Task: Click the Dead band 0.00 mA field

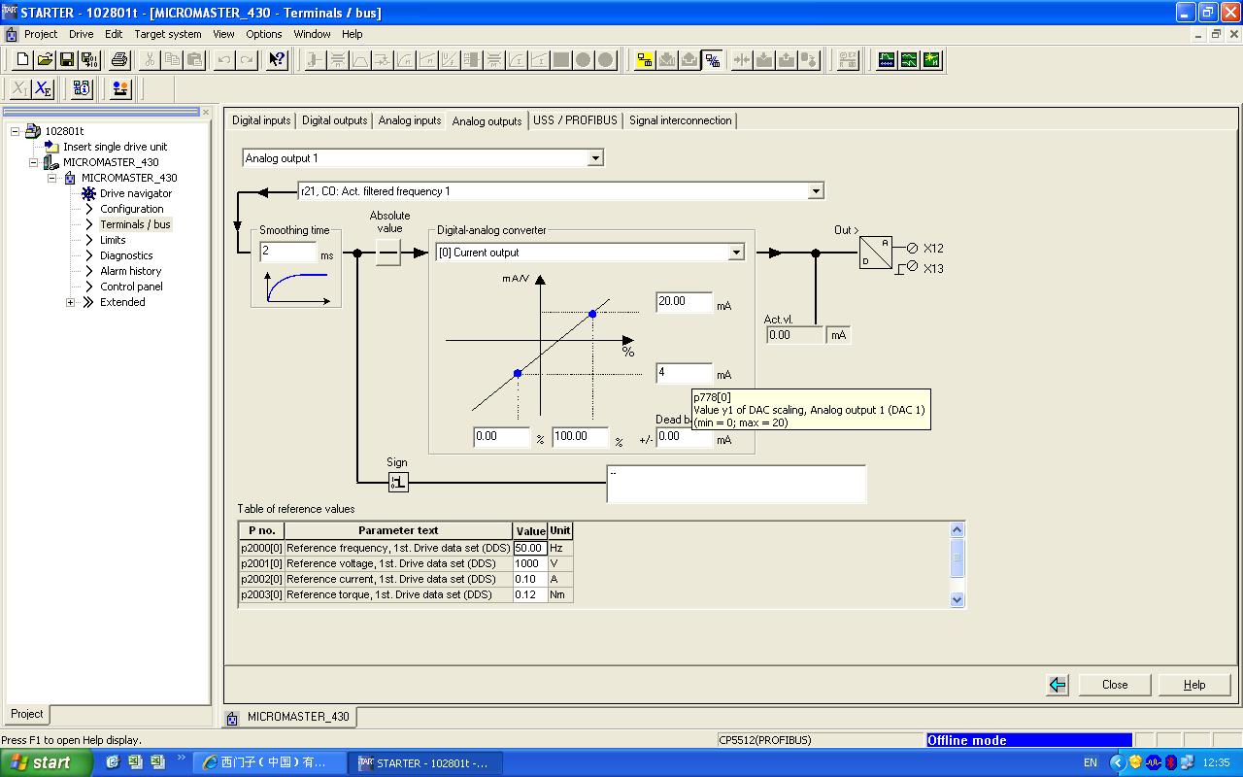Action: point(684,437)
